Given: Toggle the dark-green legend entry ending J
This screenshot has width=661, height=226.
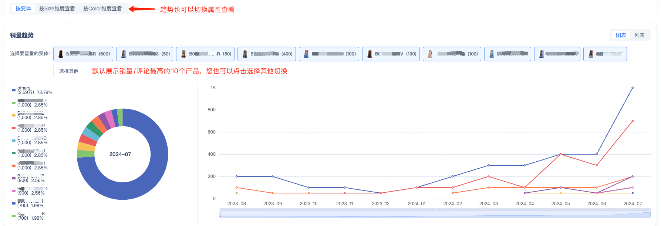Looking at the screenshot, I should point(30,153).
